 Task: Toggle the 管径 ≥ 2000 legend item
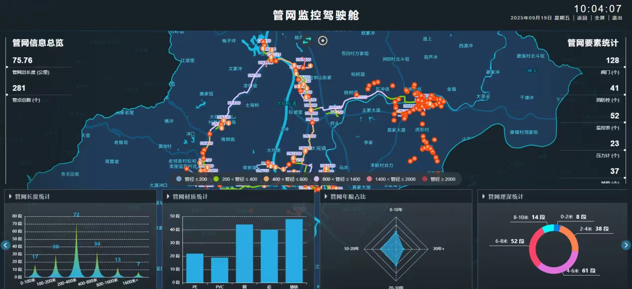[439, 179]
